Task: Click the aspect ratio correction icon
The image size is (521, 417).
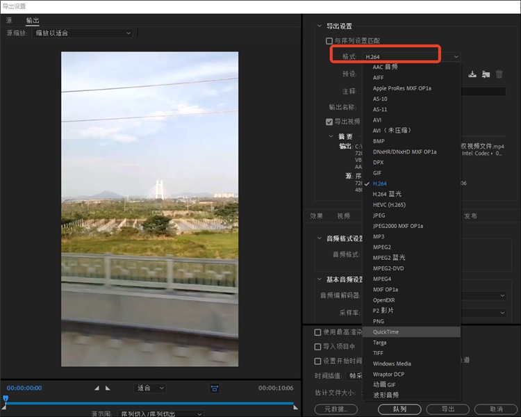Action: click(215, 388)
